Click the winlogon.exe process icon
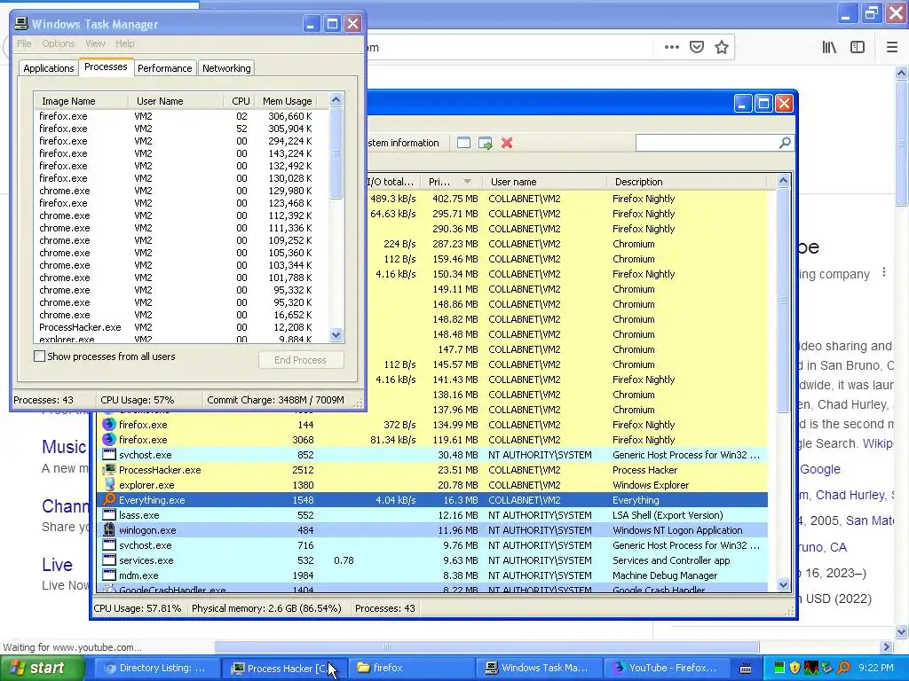This screenshot has width=909, height=681. (x=109, y=529)
